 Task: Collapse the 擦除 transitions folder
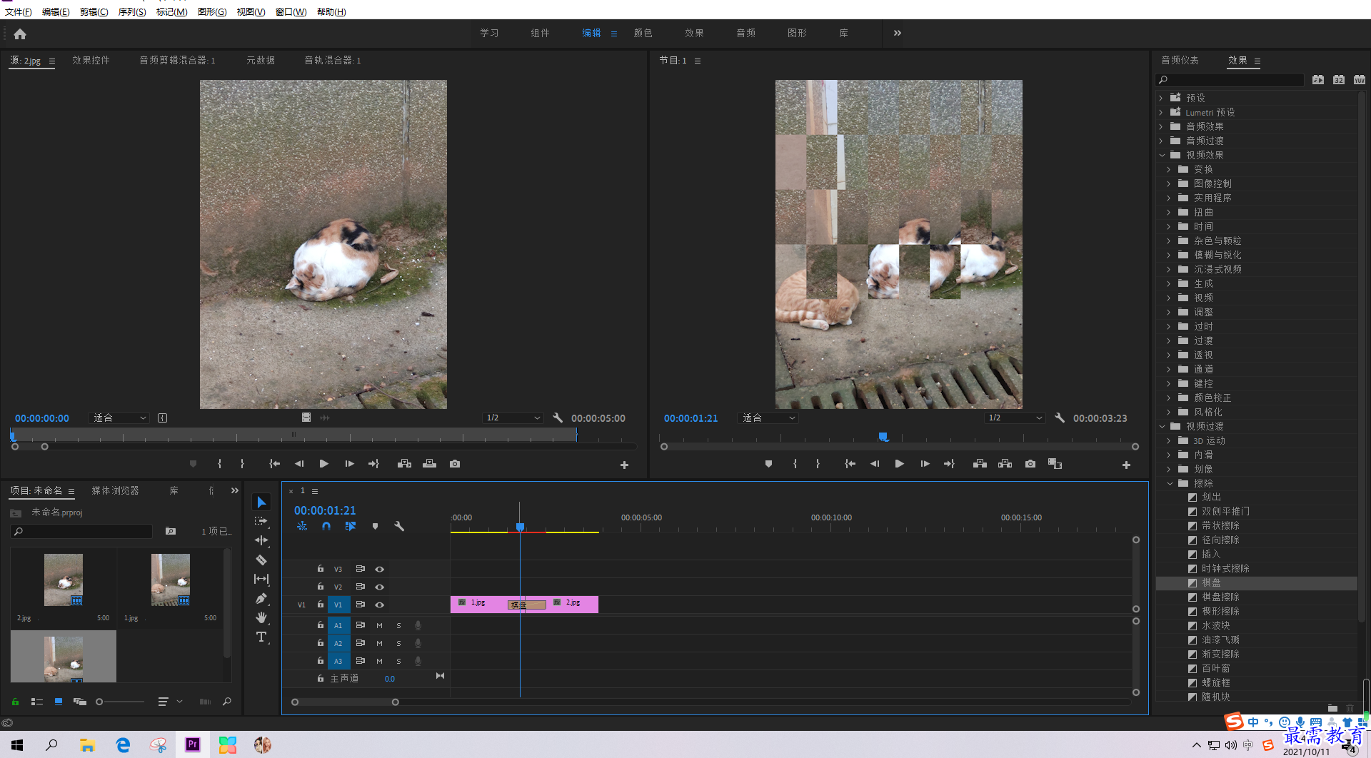(1169, 483)
